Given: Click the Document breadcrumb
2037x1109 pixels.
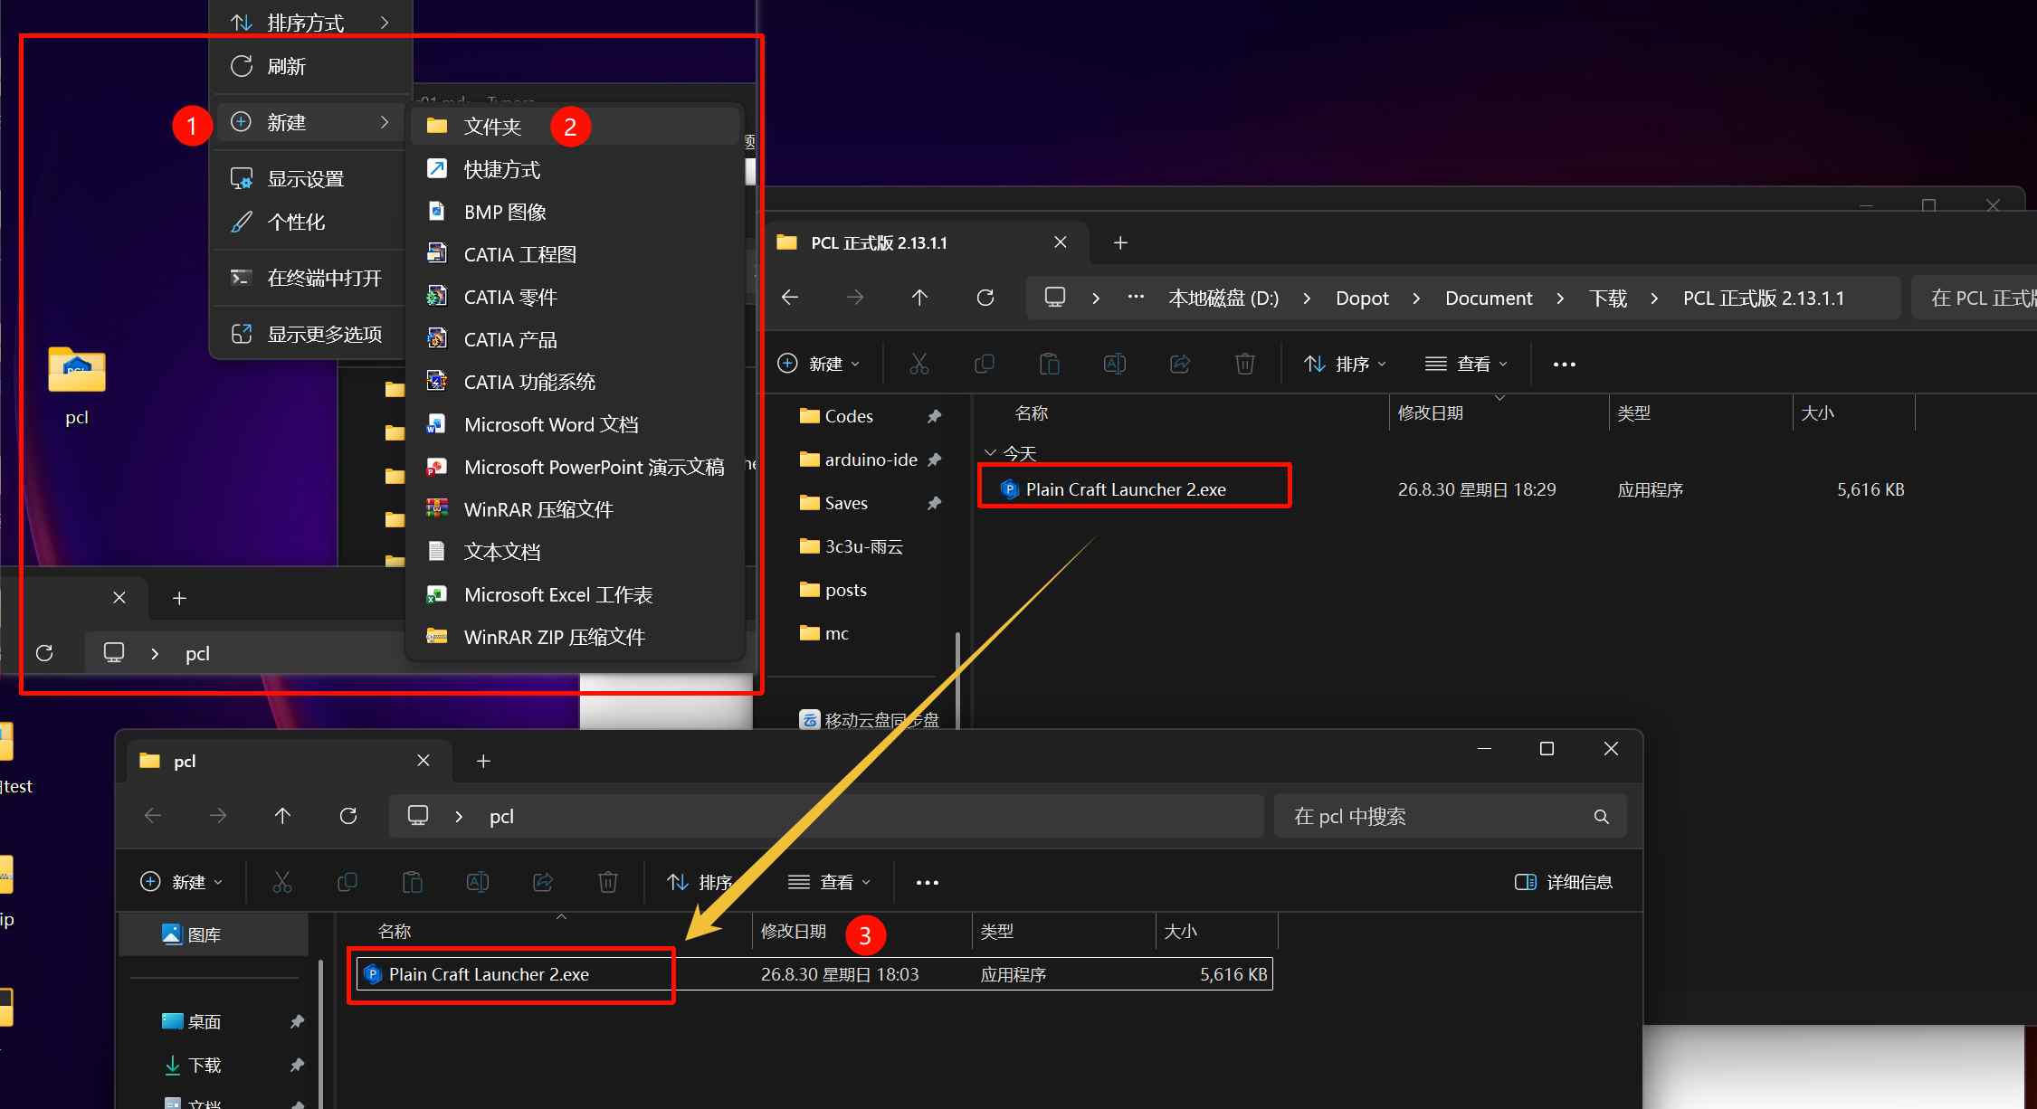Looking at the screenshot, I should coord(1489,298).
